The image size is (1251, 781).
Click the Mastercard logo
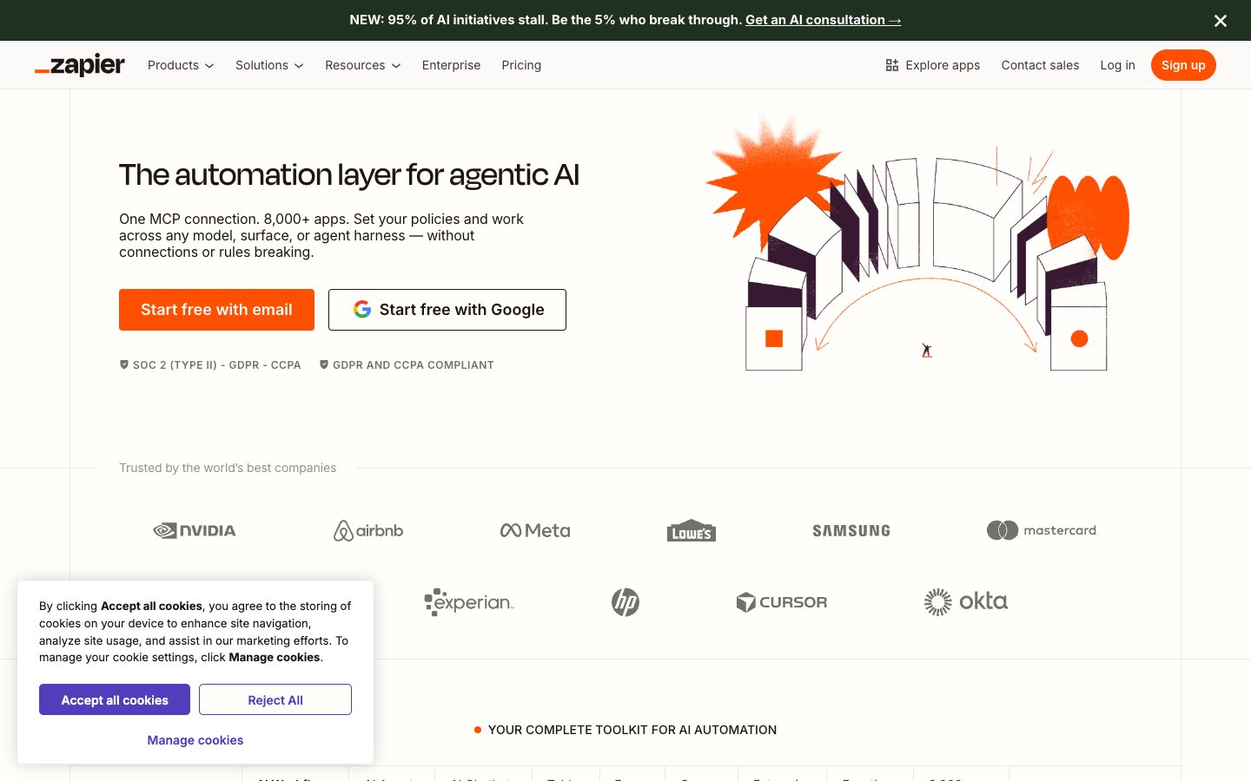pyautogui.click(x=1042, y=529)
